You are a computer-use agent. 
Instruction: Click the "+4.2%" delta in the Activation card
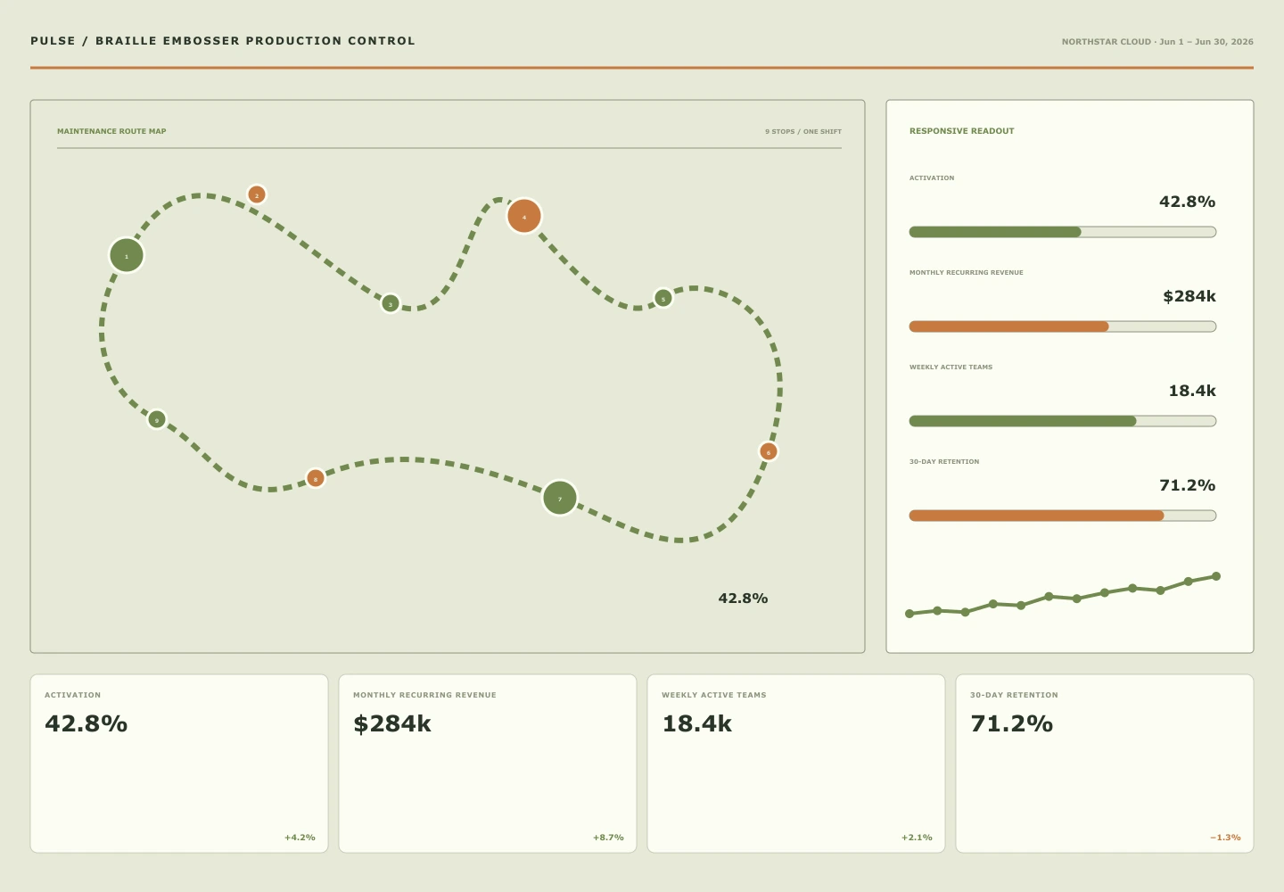tap(300, 838)
